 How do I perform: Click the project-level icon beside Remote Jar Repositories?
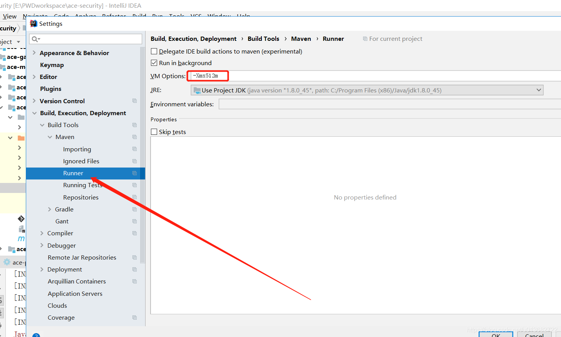(x=134, y=257)
